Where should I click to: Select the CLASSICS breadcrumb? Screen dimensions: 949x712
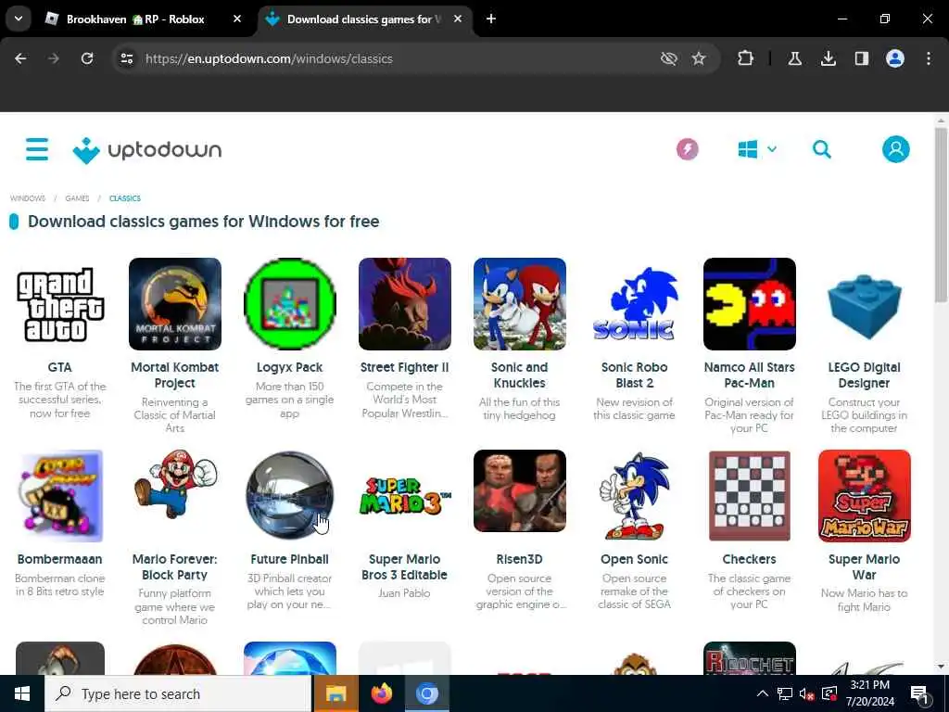point(125,198)
